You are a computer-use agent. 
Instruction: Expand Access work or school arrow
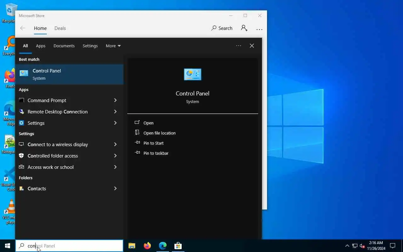pyautogui.click(x=115, y=167)
